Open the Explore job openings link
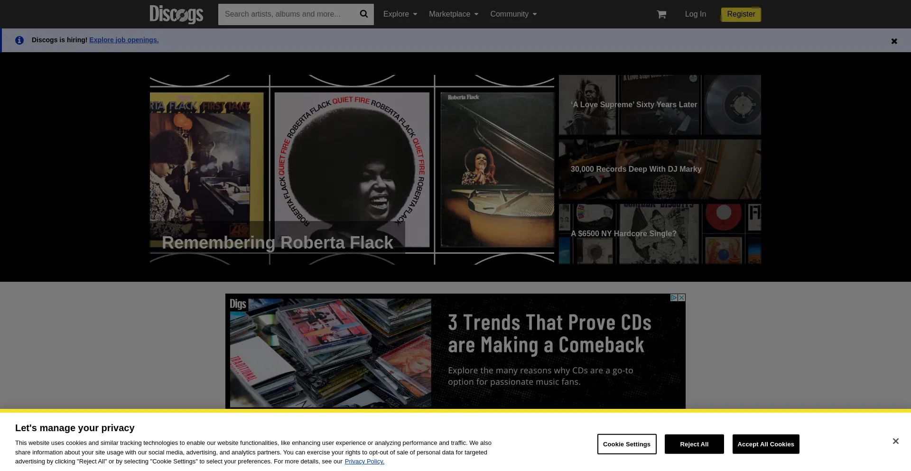This screenshot has width=911, height=471. click(x=124, y=40)
